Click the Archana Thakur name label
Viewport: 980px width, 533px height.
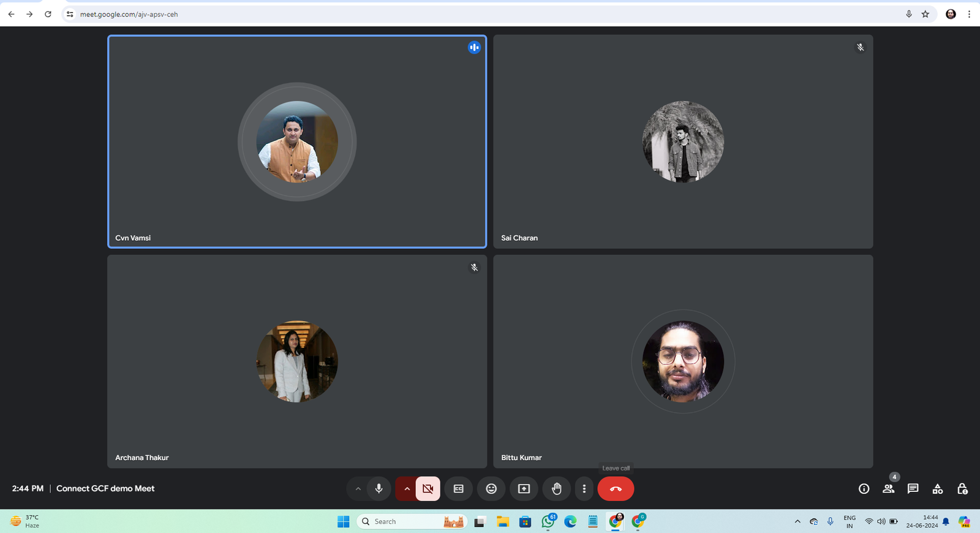coord(142,458)
